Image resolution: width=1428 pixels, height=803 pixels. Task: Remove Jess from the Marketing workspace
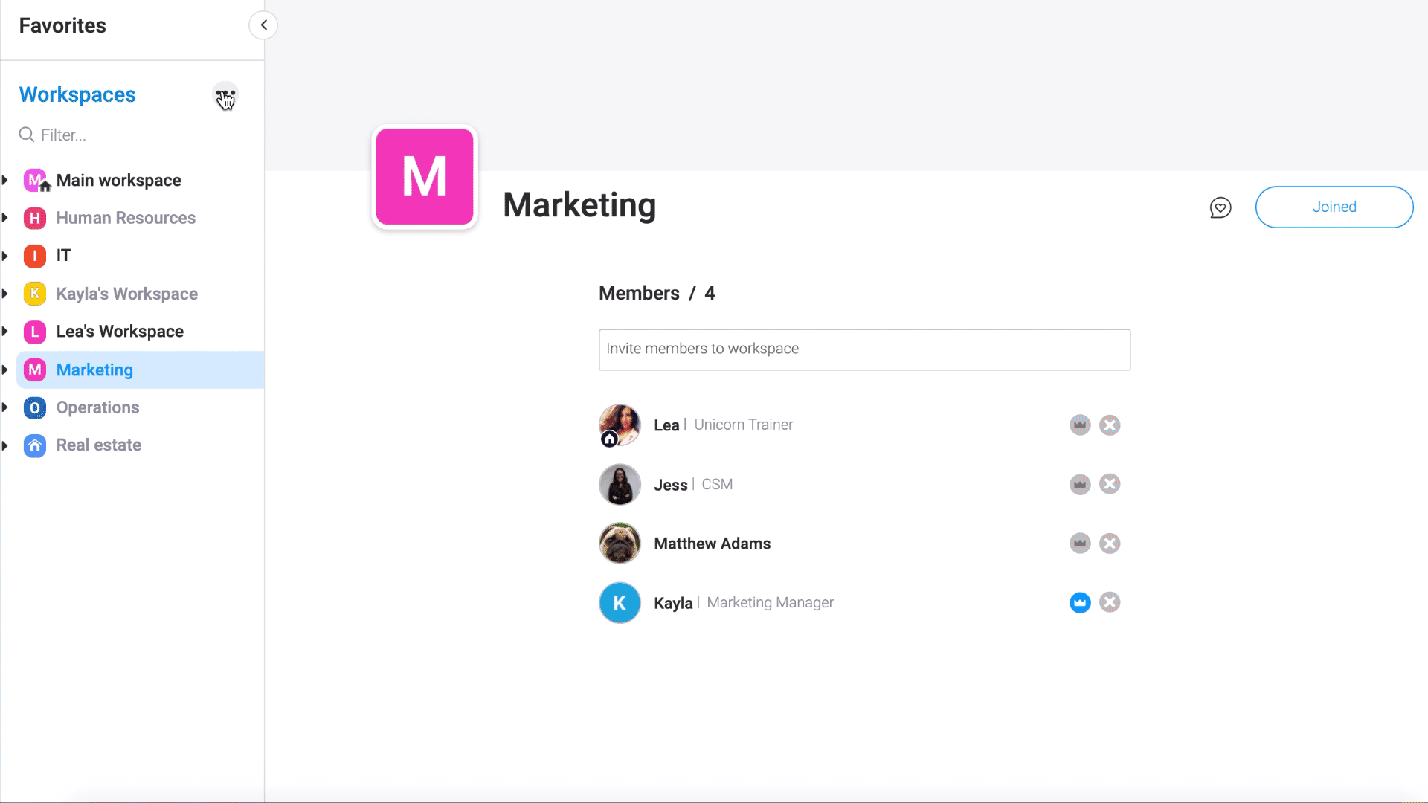pos(1110,484)
